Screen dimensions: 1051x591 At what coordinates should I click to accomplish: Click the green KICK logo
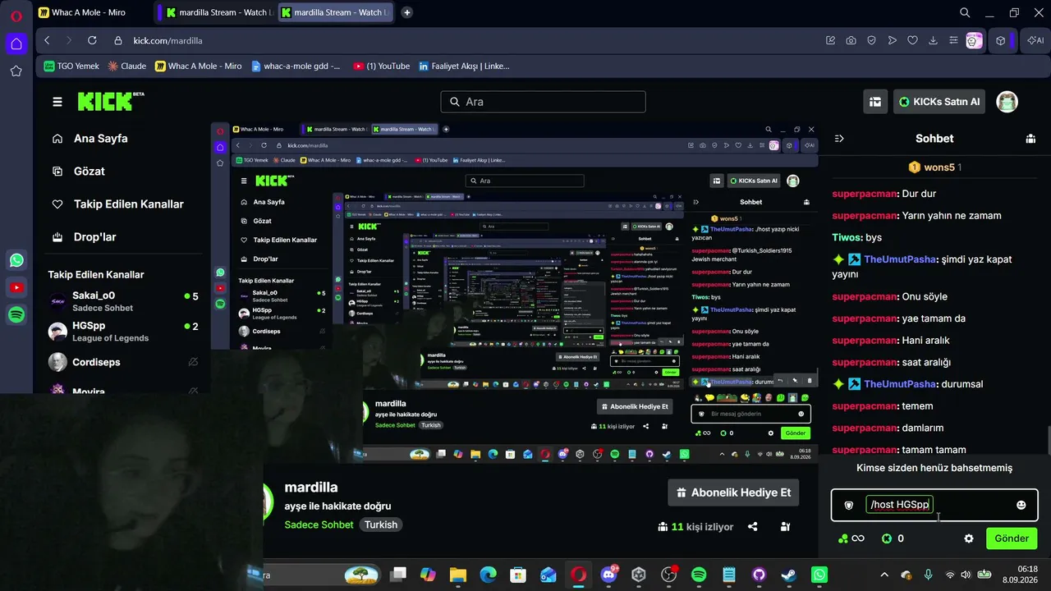(110, 101)
